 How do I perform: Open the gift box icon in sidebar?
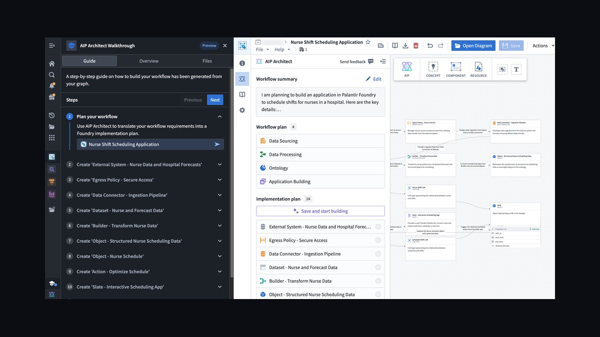point(51,97)
